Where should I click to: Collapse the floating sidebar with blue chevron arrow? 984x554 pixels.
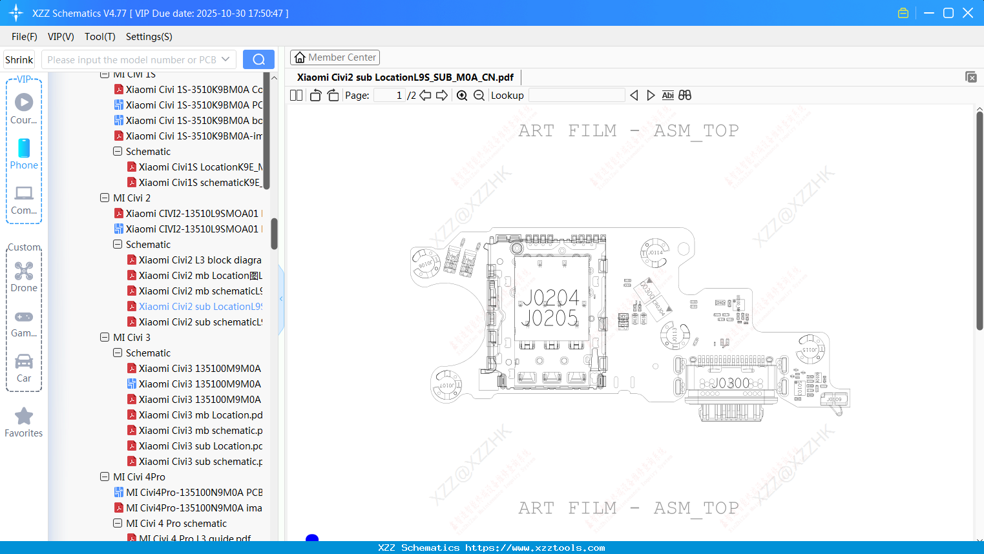click(x=281, y=298)
